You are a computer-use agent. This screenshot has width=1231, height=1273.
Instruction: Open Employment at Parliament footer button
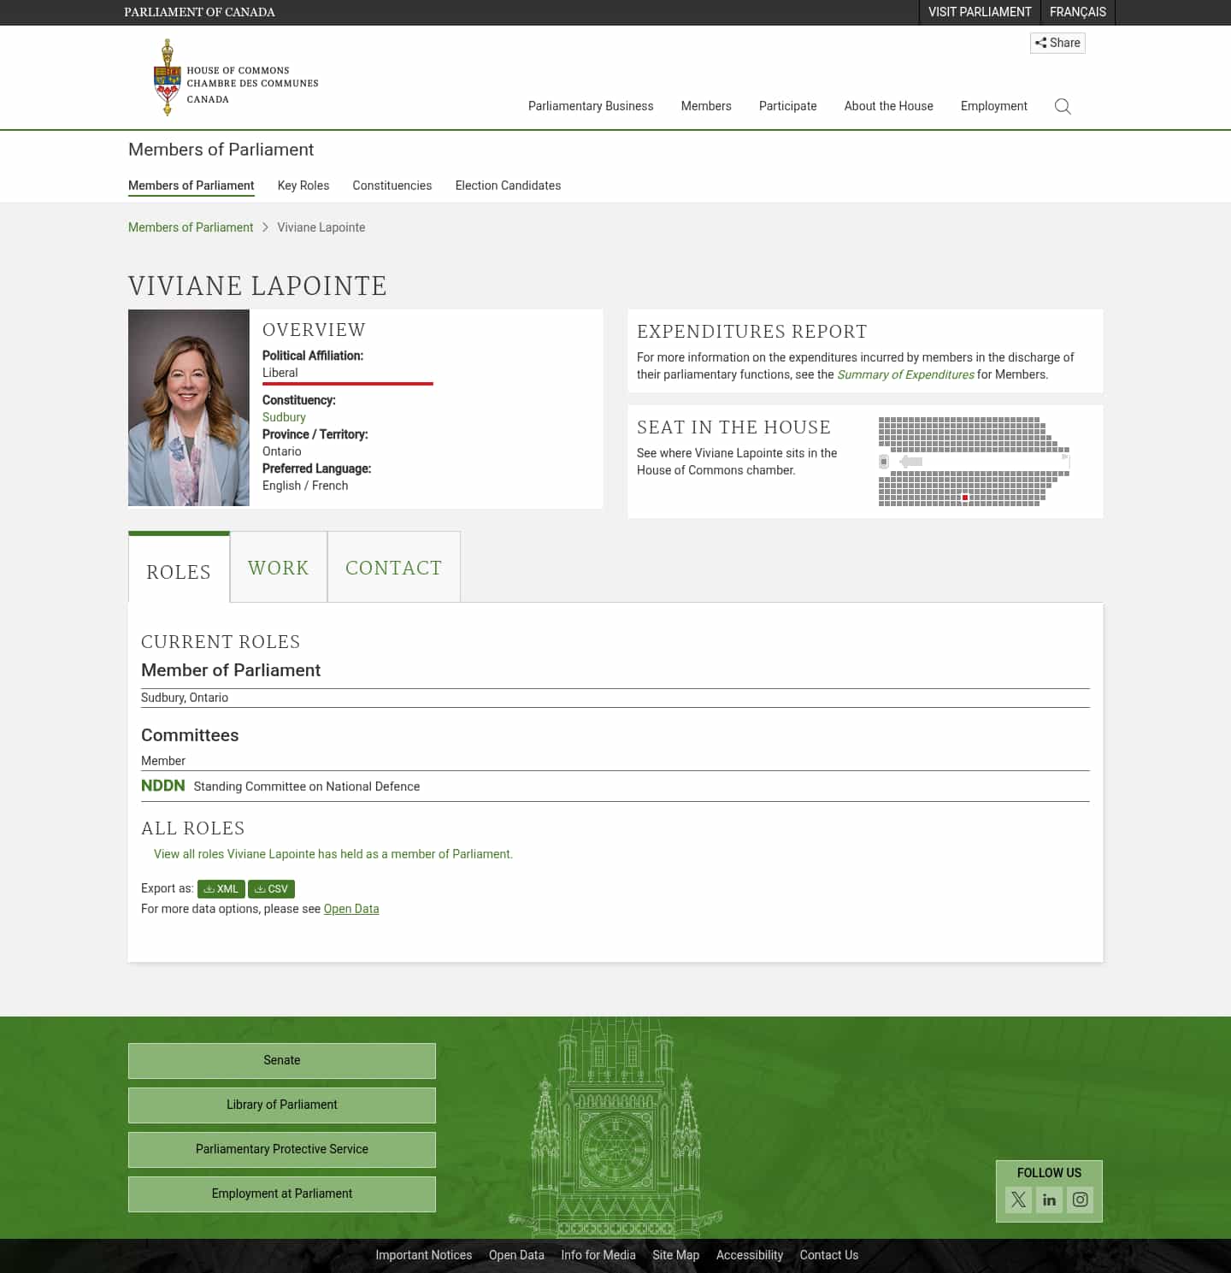pyautogui.click(x=282, y=1194)
